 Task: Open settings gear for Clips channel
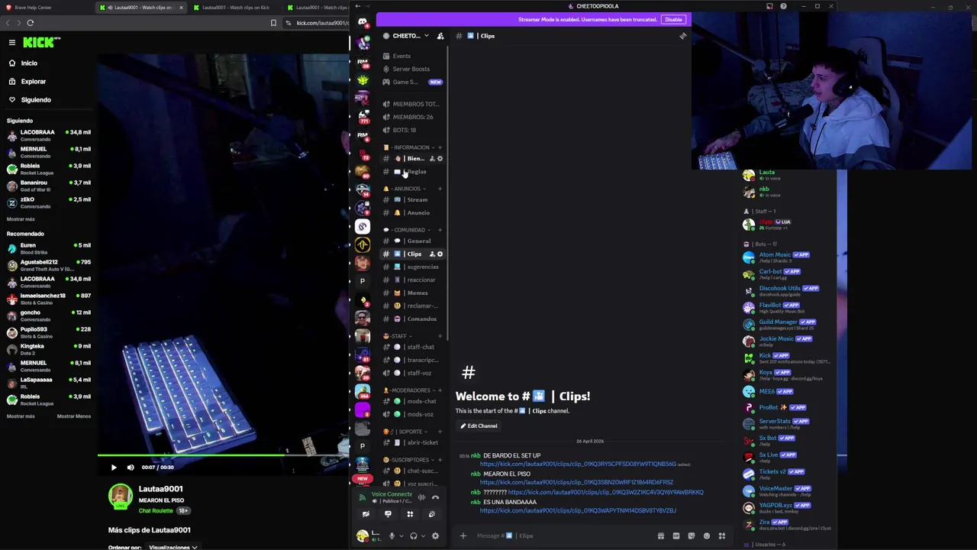tap(440, 254)
